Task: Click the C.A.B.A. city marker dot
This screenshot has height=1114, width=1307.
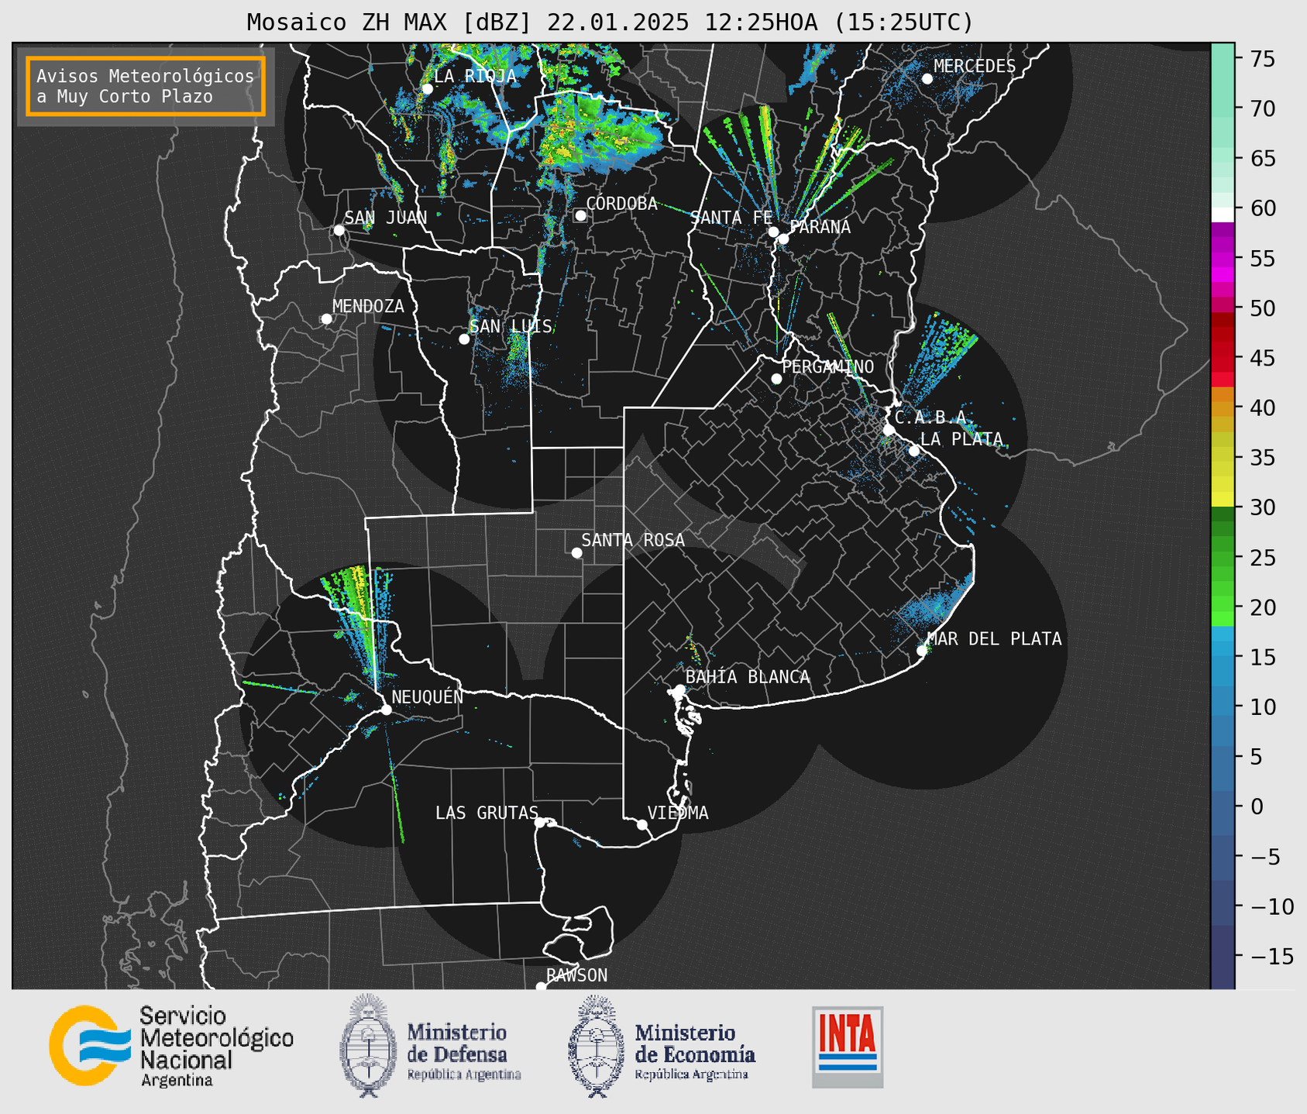Action: pos(889,430)
